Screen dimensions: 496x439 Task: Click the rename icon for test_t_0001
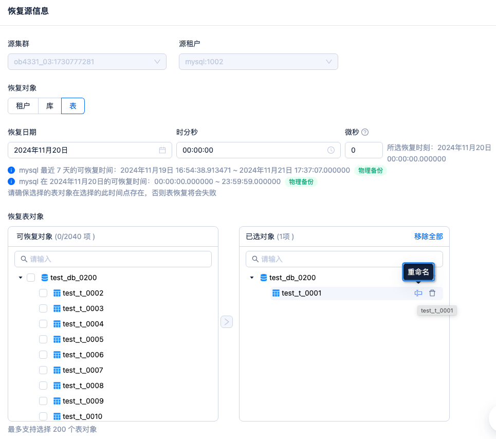coord(418,293)
